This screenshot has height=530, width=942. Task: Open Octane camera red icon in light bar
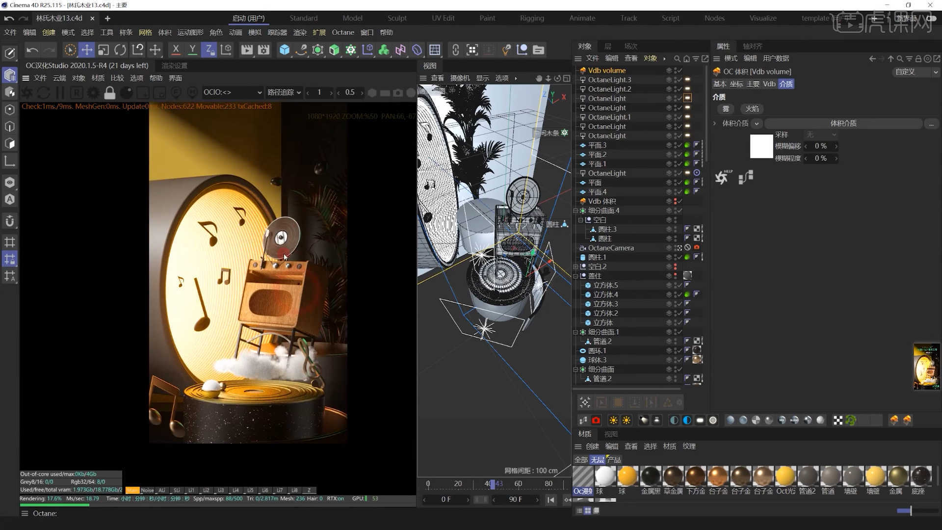coord(596,420)
